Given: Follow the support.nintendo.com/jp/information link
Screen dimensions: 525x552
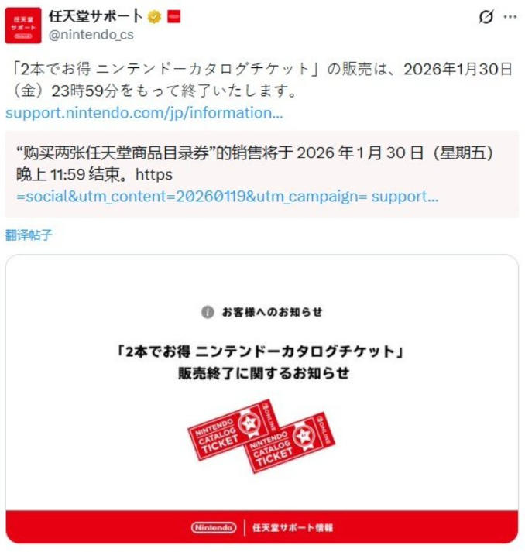Looking at the screenshot, I should point(144,113).
